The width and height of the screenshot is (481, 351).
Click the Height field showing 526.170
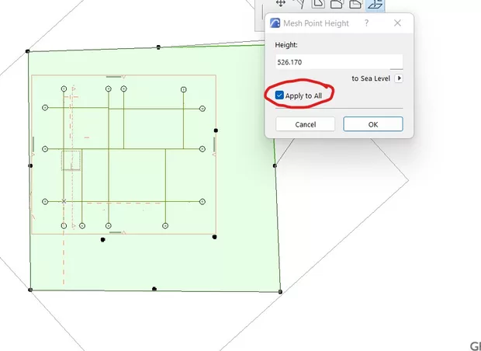click(339, 62)
